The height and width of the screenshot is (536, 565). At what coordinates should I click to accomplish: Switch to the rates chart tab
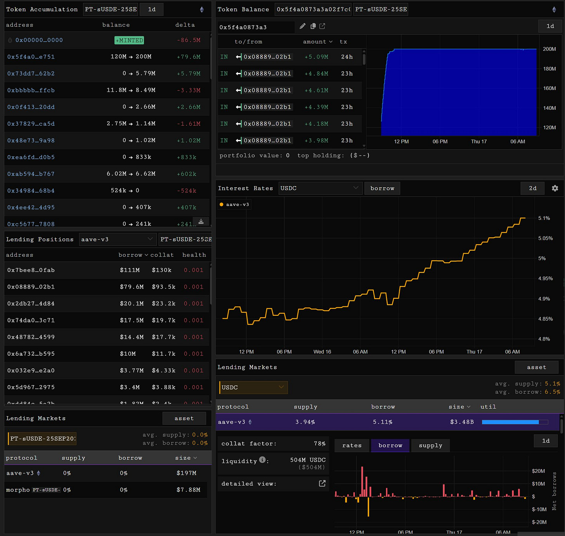[x=352, y=446]
